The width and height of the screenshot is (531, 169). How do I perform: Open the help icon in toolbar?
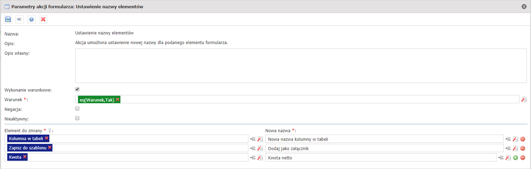31,19
